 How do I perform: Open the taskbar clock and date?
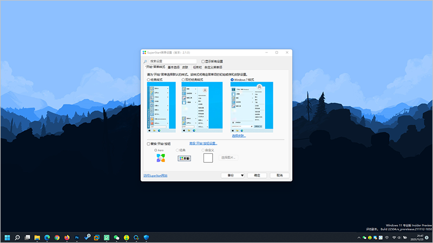pyautogui.click(x=417, y=238)
